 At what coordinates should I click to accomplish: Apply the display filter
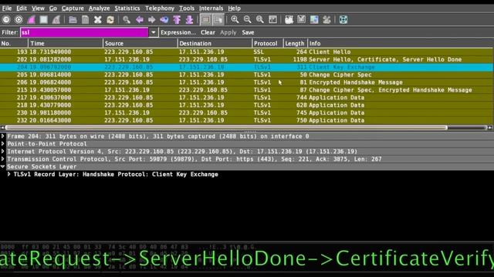pyautogui.click(x=228, y=32)
